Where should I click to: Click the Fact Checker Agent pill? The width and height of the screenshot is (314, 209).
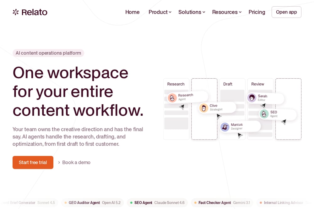(222, 203)
